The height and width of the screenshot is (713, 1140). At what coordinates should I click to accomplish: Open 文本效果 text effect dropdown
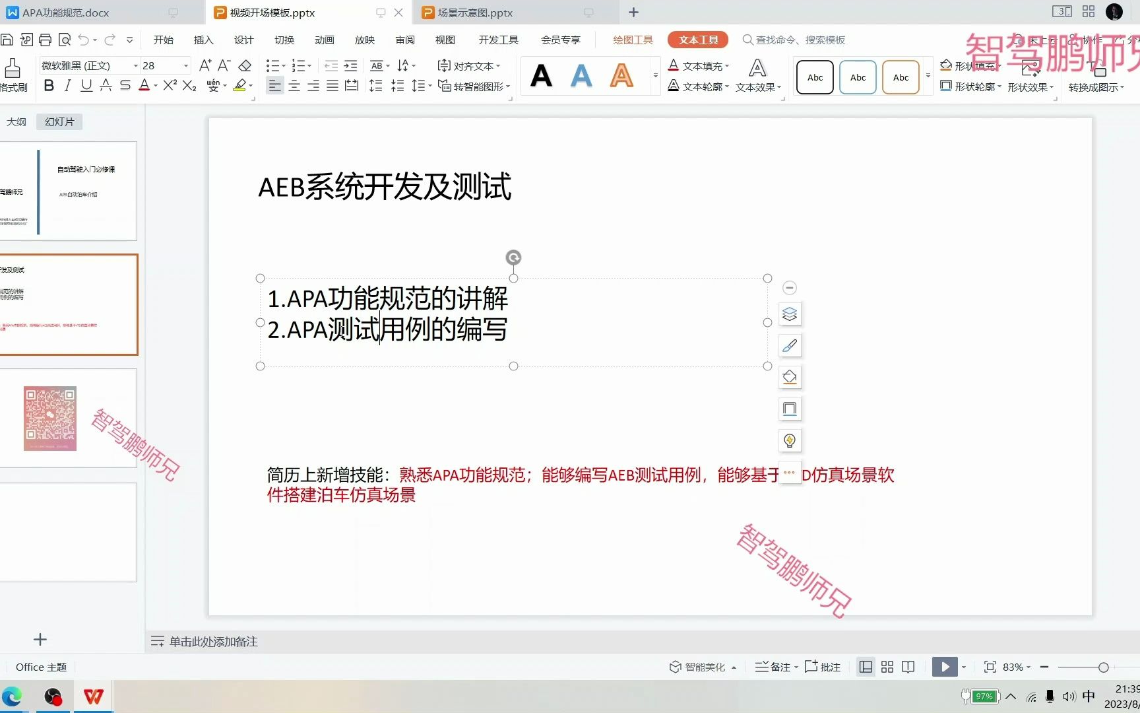coord(758,76)
